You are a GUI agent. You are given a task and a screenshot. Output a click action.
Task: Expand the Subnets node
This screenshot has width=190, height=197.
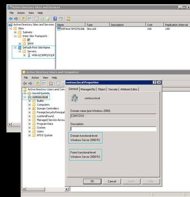click(x=15, y=32)
